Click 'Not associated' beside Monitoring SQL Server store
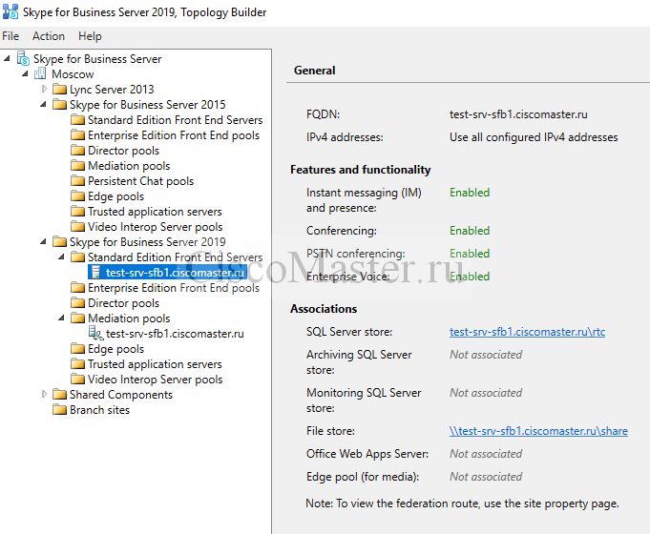Viewport: 650px width, 534px height. (x=486, y=392)
